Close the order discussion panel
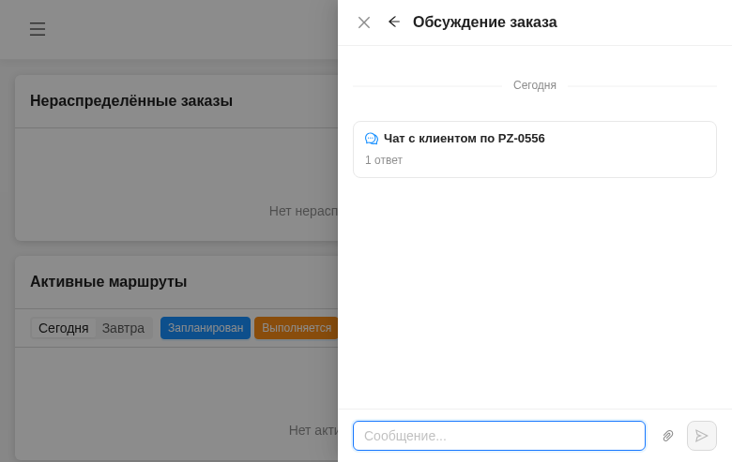 coord(364,22)
